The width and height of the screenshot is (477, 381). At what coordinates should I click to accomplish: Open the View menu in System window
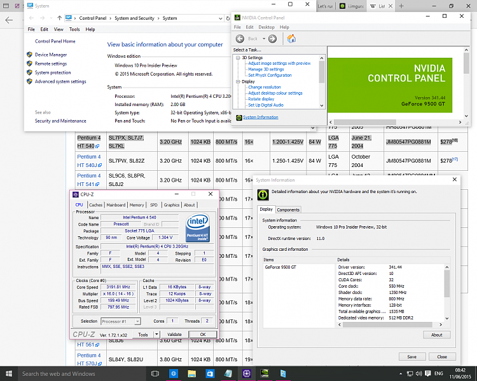click(59, 29)
